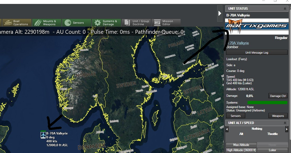Open the Mission Editor

[166, 23]
